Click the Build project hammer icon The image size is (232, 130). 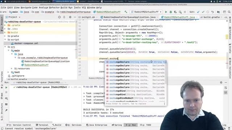(126, 12)
